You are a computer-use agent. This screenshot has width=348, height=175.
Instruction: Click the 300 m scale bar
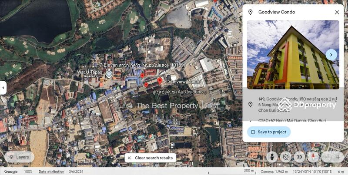(x=231, y=172)
